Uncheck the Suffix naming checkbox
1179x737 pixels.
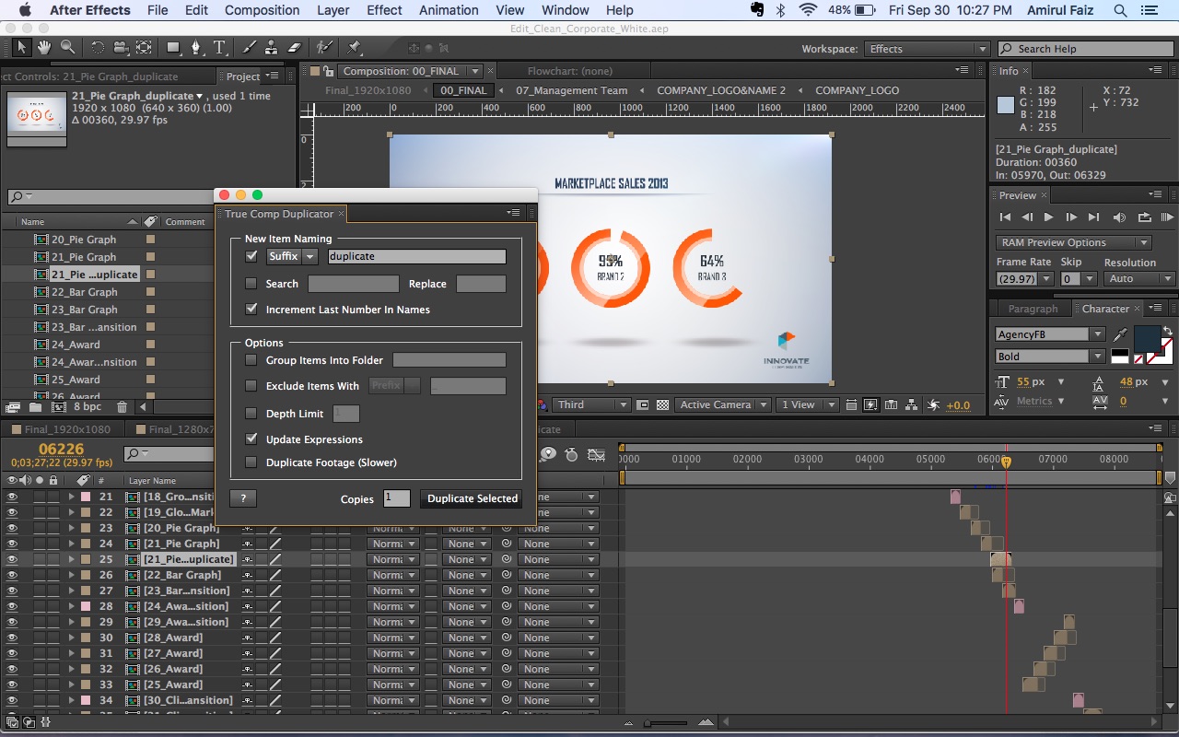(251, 256)
